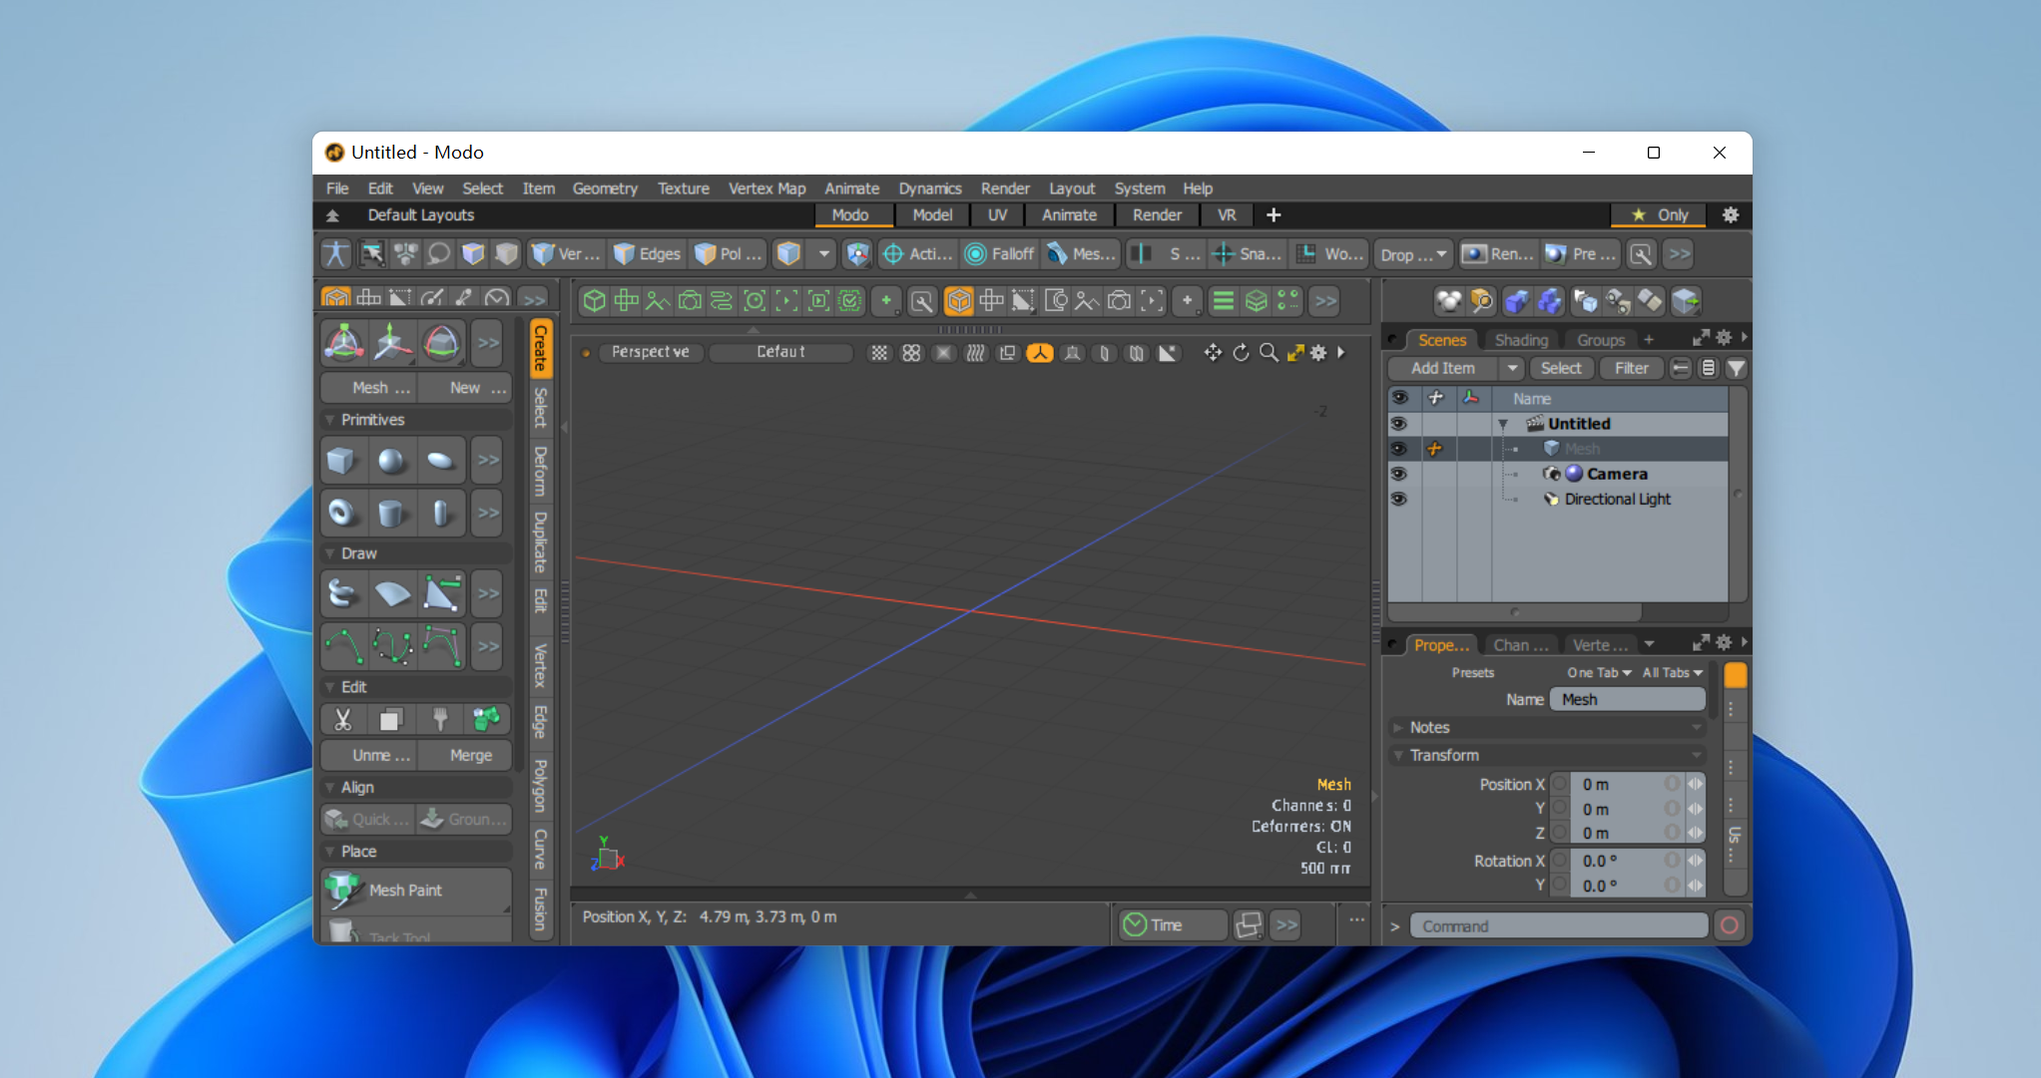The width and height of the screenshot is (2041, 1078).
Task: Click the Copy icon in Edit section
Action: coord(391,719)
